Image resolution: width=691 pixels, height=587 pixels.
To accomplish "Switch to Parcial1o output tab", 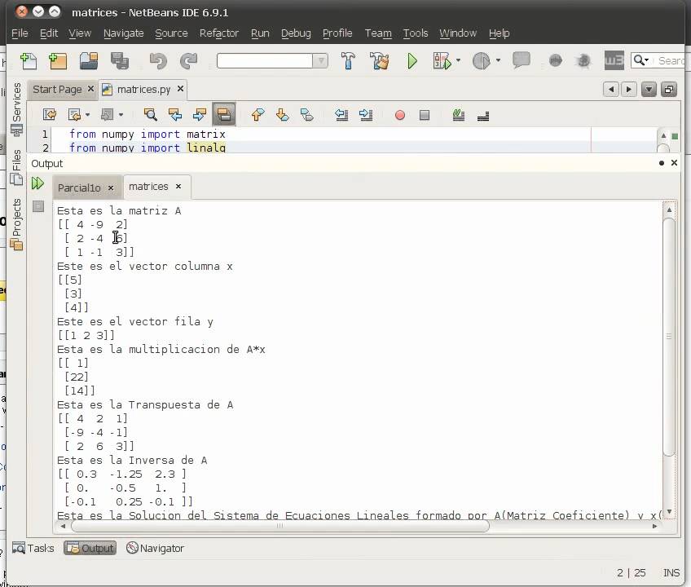I will (x=79, y=188).
